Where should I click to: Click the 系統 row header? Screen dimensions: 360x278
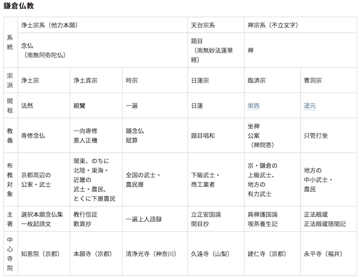10,42
